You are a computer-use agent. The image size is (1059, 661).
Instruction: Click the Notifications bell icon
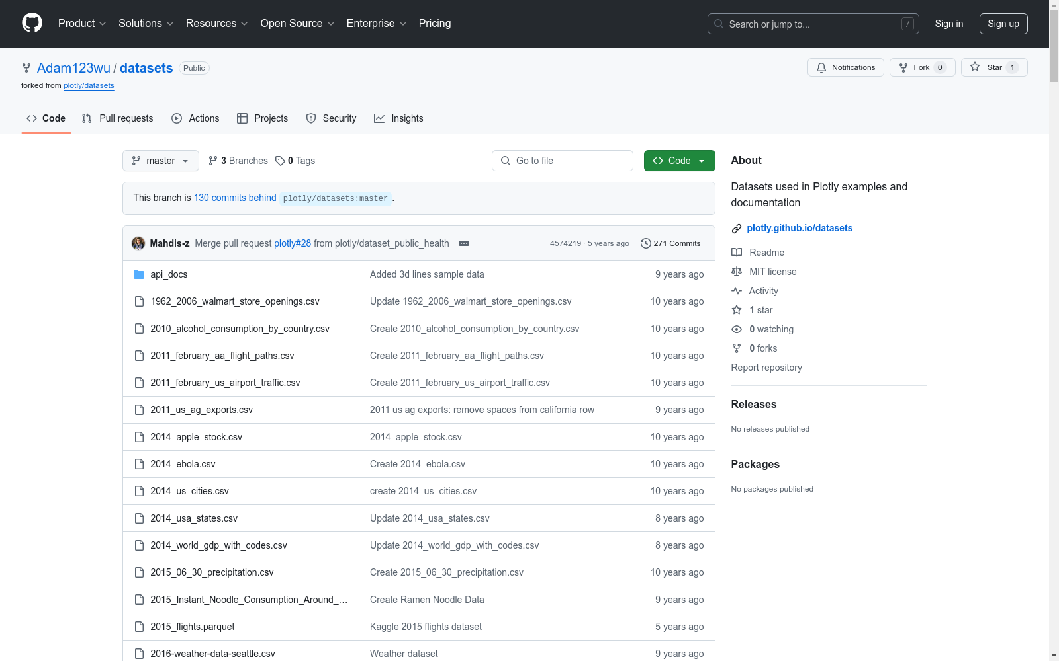tap(821, 67)
